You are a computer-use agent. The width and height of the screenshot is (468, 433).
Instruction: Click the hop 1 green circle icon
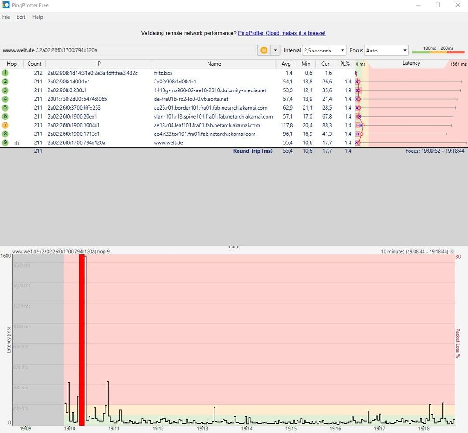[x=5, y=73]
